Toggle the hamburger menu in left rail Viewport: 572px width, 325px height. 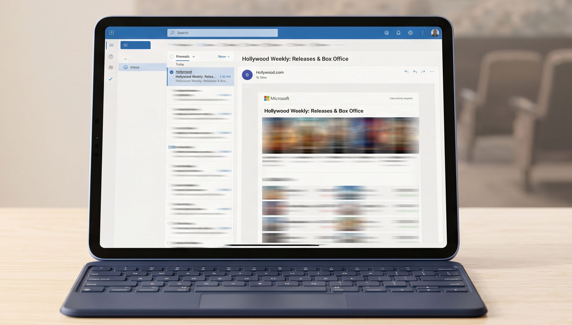point(111,45)
